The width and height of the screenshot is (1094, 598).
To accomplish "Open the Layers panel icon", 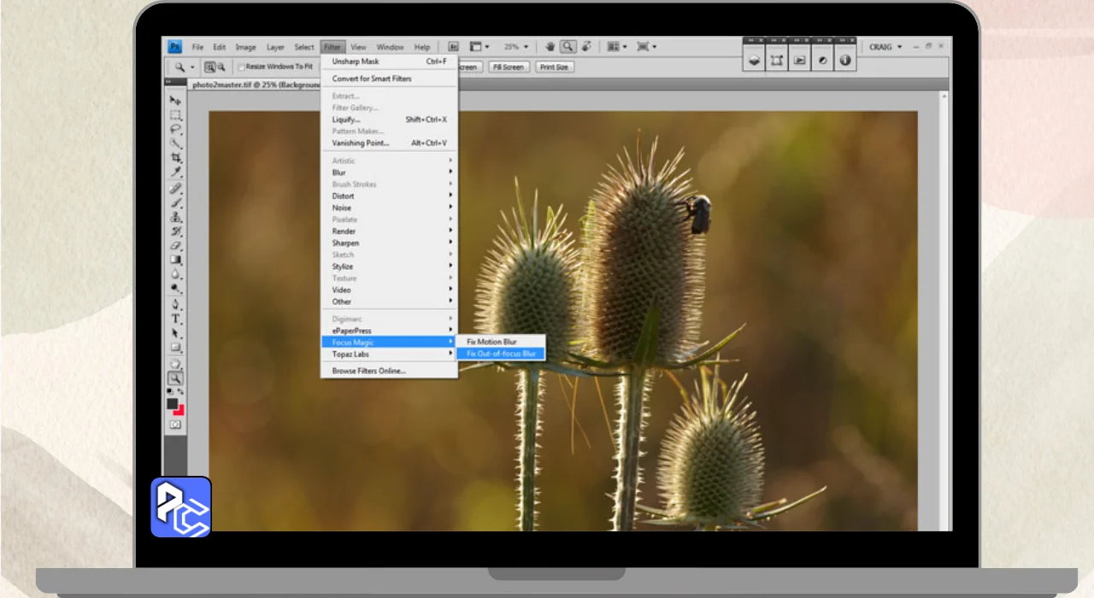I will coord(754,60).
